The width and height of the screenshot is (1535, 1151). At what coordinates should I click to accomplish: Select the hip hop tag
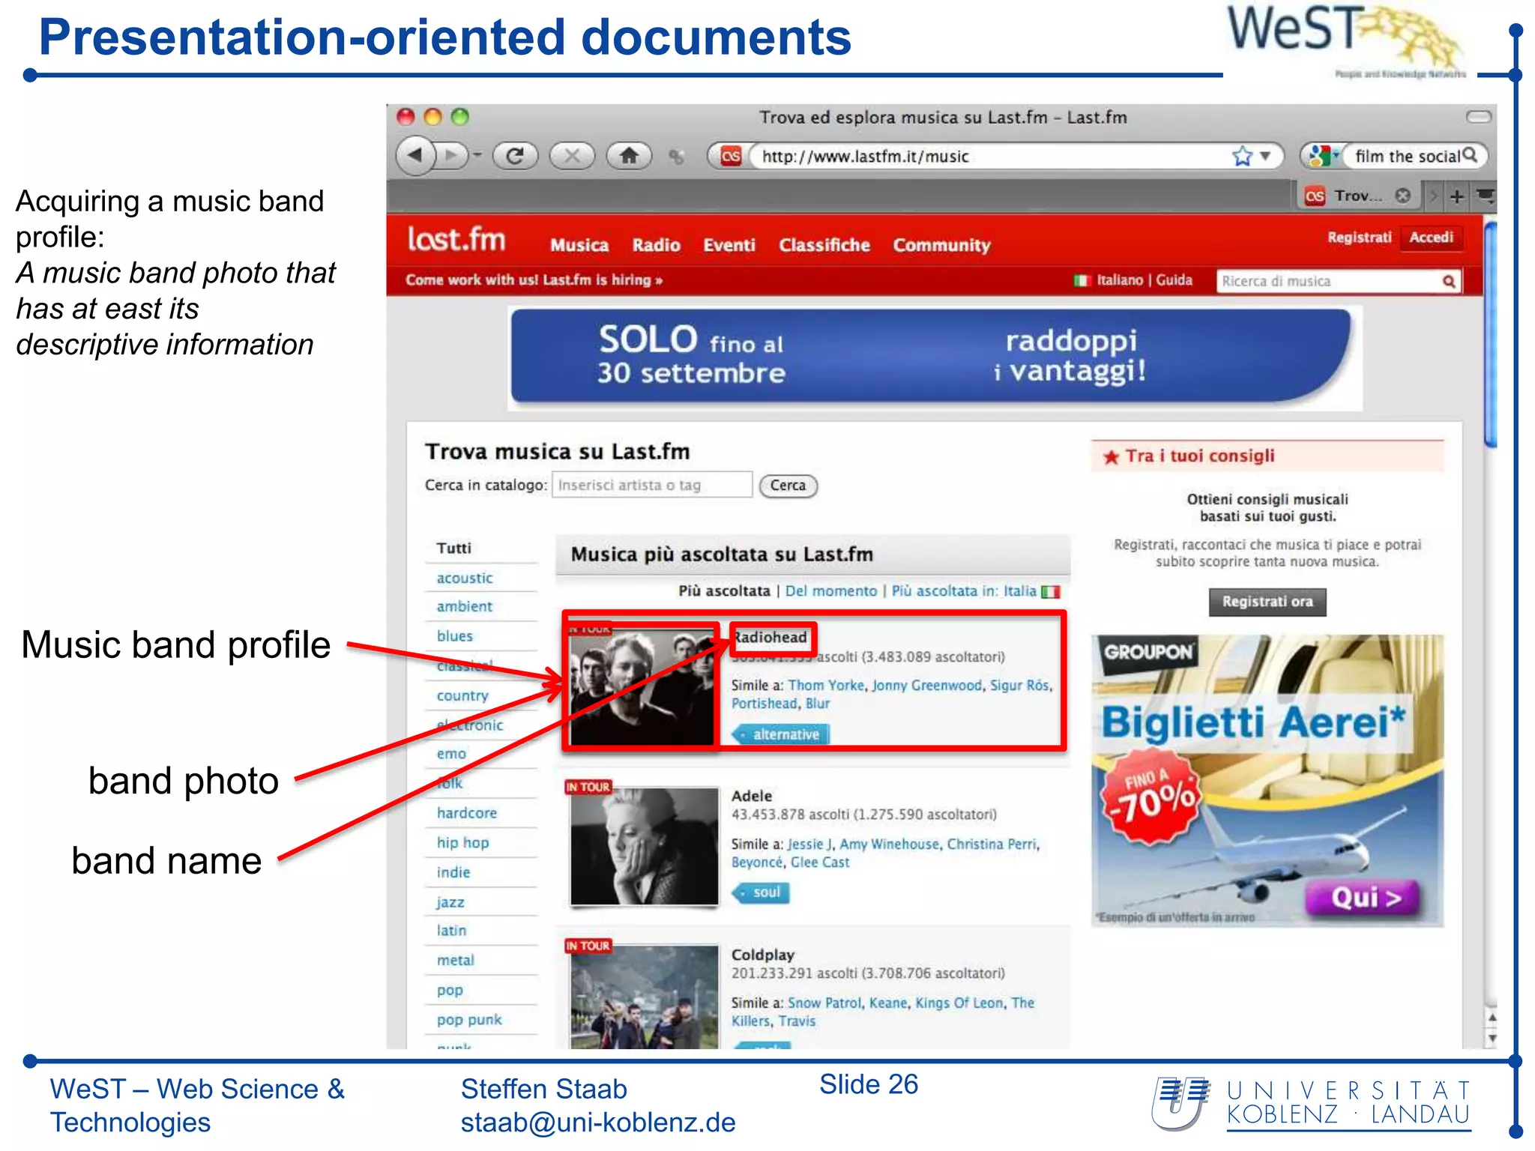point(463,843)
